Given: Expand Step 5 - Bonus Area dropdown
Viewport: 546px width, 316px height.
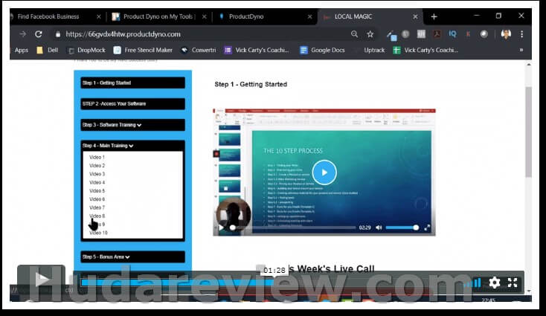Looking at the screenshot, I should click(x=132, y=257).
